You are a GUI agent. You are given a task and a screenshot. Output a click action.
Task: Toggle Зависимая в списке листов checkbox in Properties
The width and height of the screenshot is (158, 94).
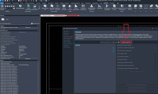pyautogui.click(x=19, y=57)
